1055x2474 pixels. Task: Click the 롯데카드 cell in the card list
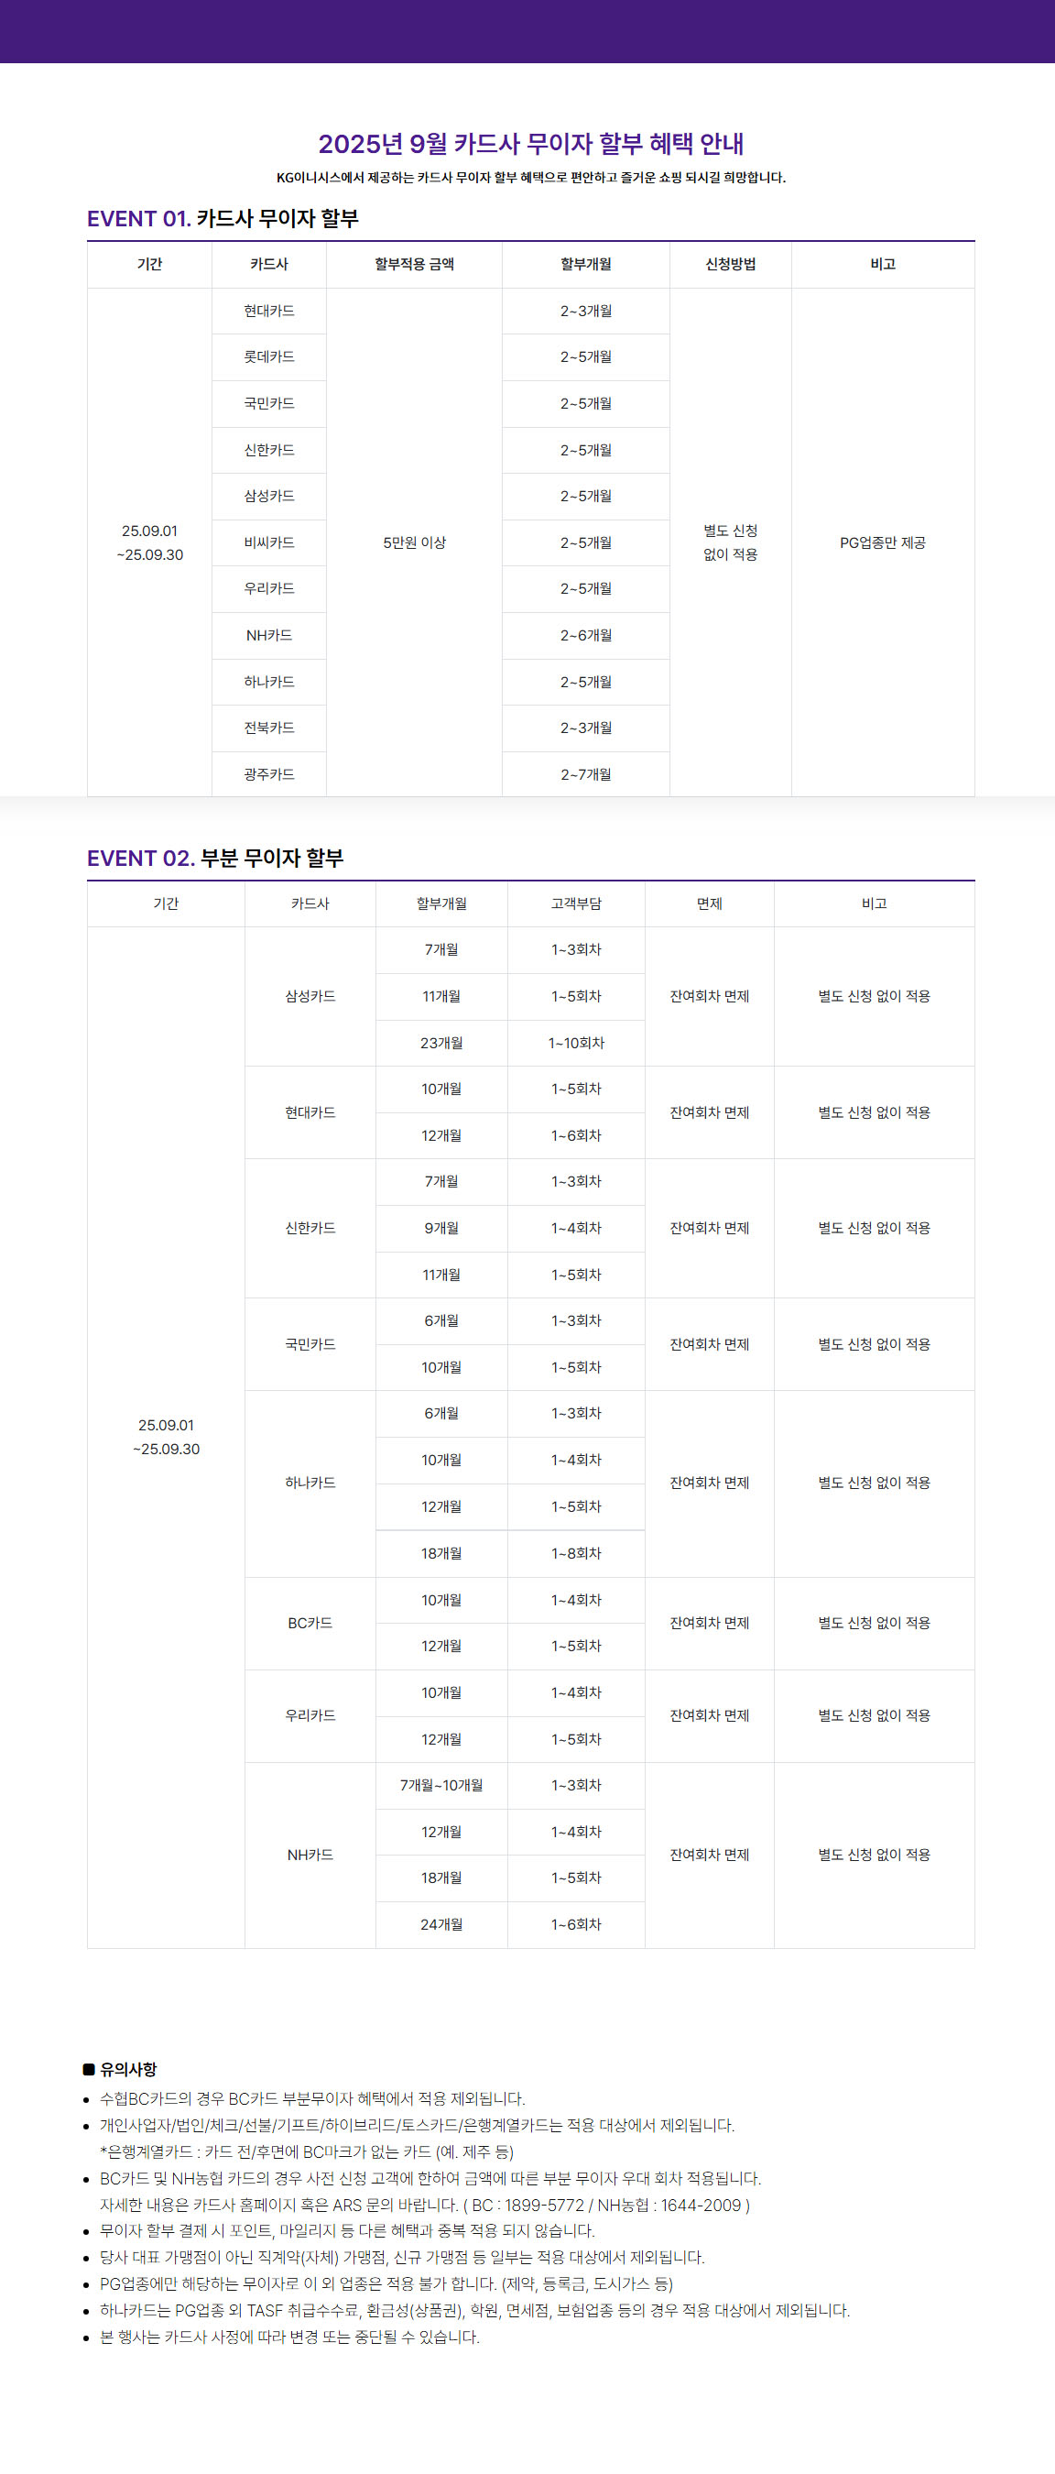pyautogui.click(x=269, y=356)
